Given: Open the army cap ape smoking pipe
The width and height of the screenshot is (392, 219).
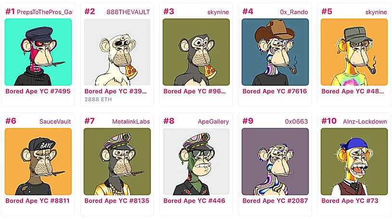Looking at the screenshot, I should click(354, 52).
